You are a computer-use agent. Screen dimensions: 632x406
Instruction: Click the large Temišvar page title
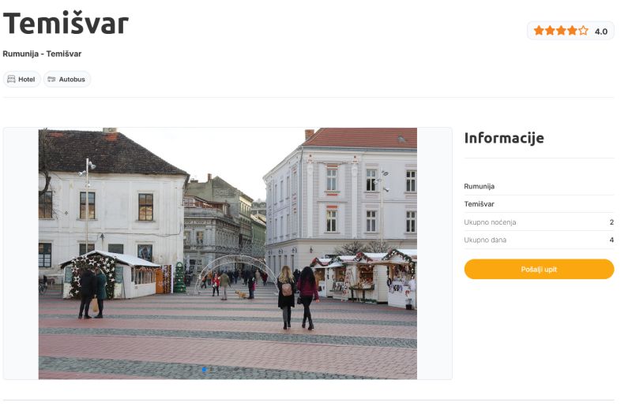coord(66,24)
